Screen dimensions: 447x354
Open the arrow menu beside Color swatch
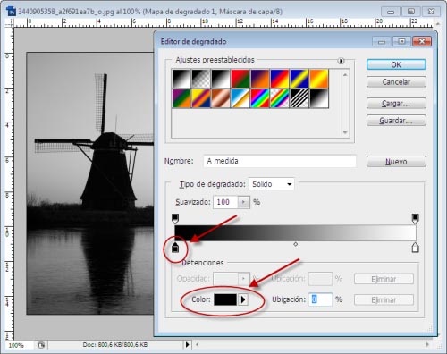click(x=243, y=299)
